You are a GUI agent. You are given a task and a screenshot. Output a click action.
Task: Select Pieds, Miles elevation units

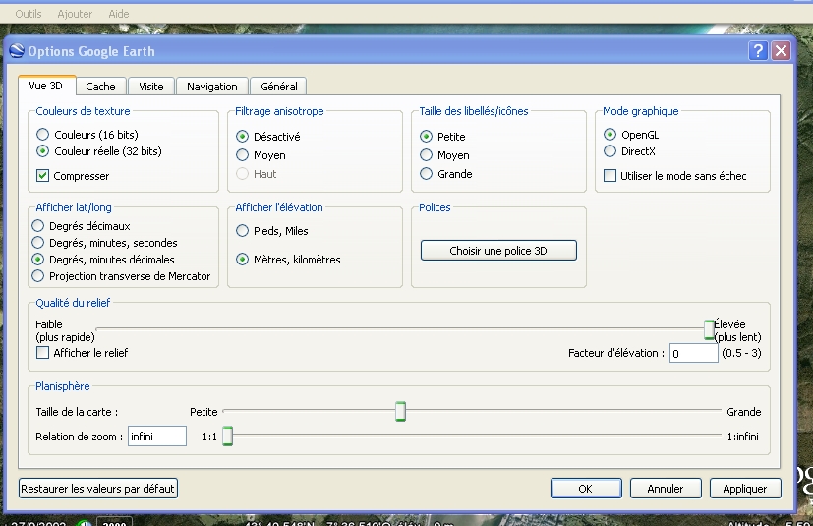click(243, 231)
